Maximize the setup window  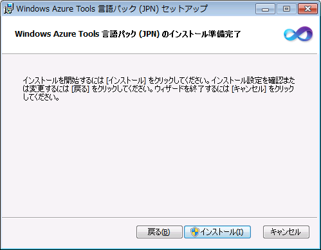[286, 9]
